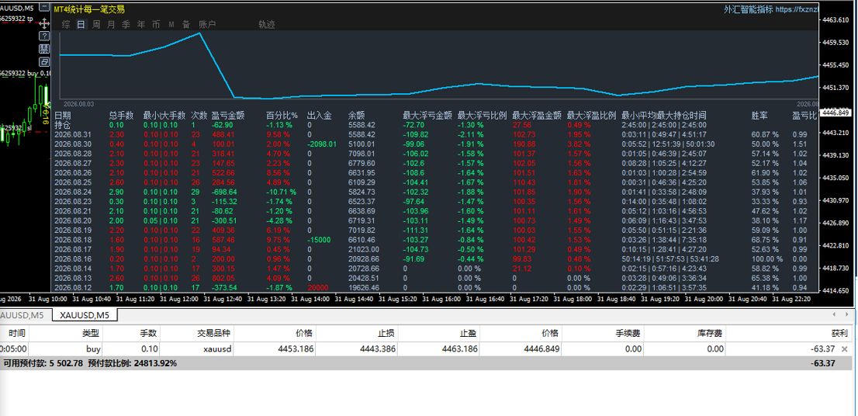The width and height of the screenshot is (858, 416).
Task: Click the take profit value 4463.186
Action: point(460,348)
